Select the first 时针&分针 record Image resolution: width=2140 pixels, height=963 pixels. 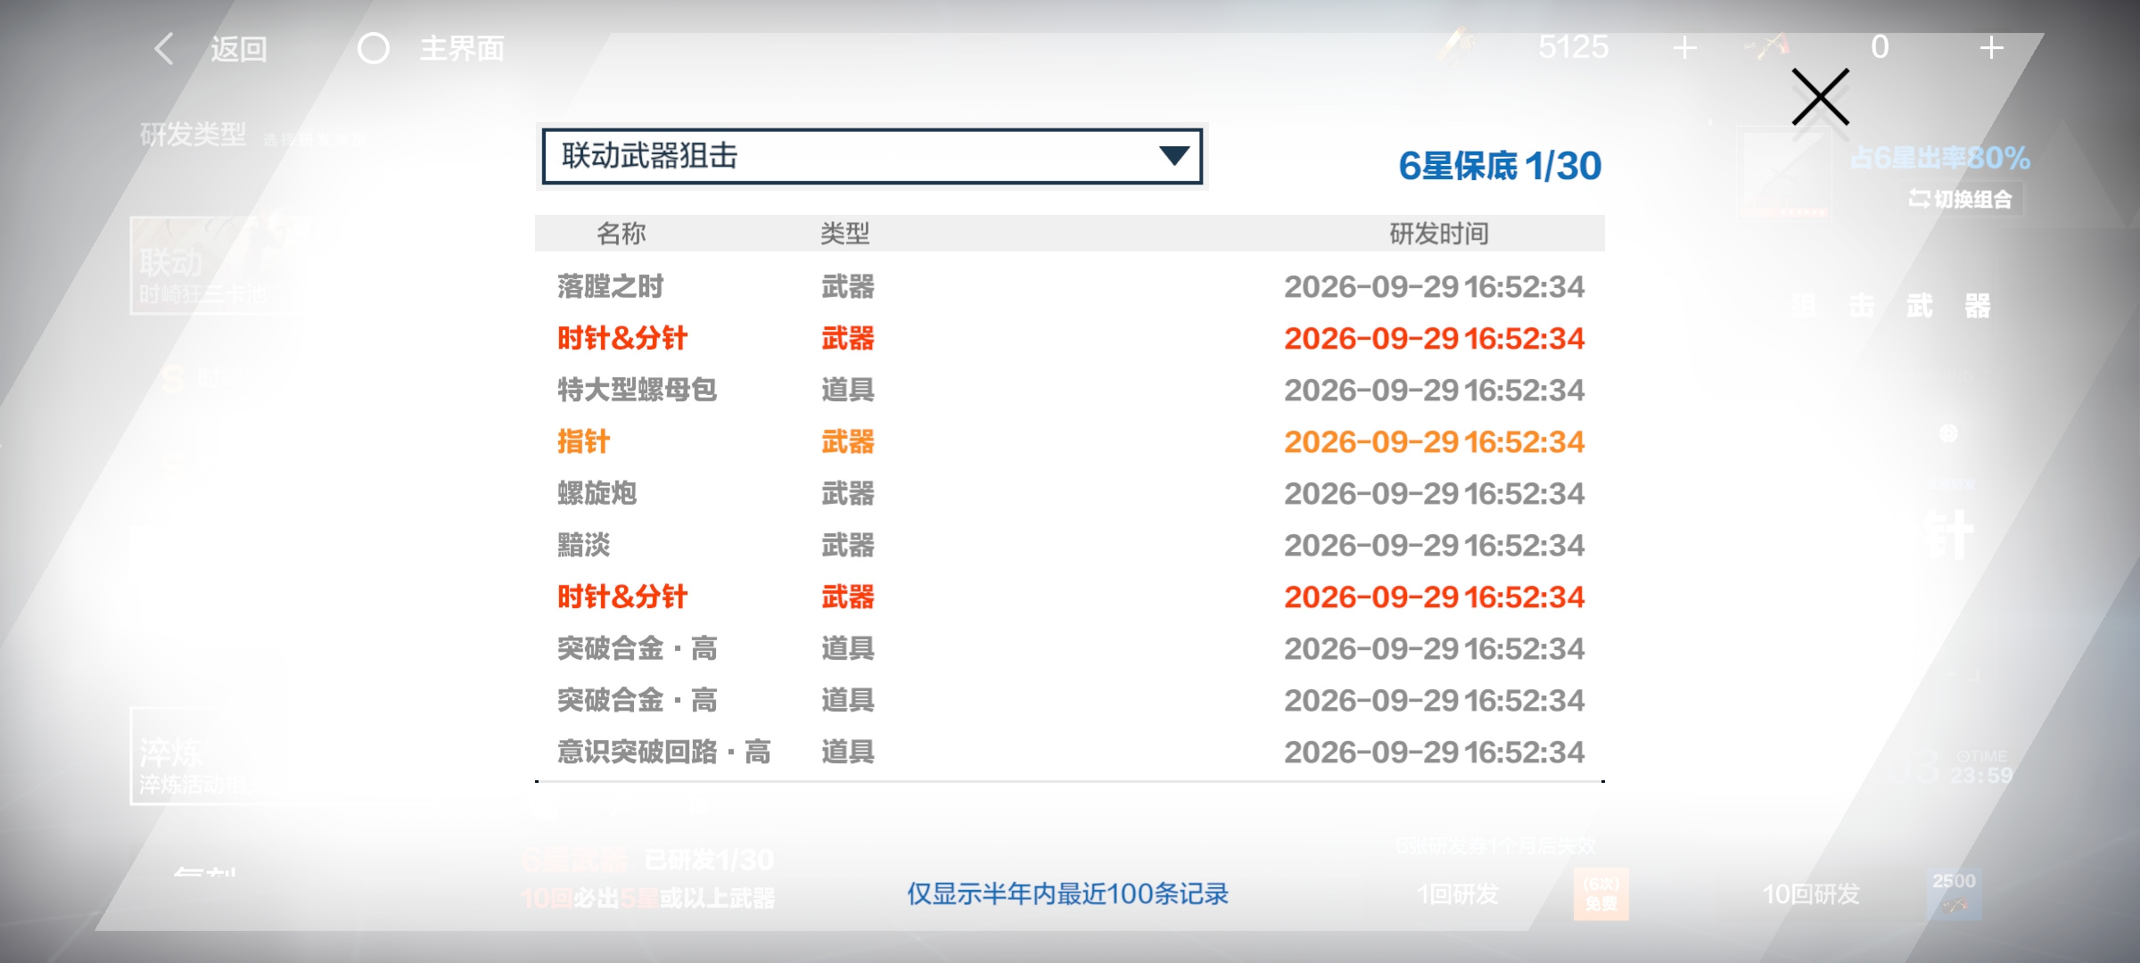(x=1070, y=338)
